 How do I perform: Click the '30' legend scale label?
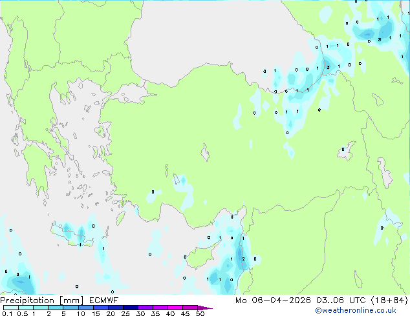click(x=140, y=313)
